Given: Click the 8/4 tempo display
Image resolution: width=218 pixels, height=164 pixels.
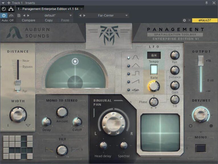Looking at the screenshot, I should coord(154,55).
